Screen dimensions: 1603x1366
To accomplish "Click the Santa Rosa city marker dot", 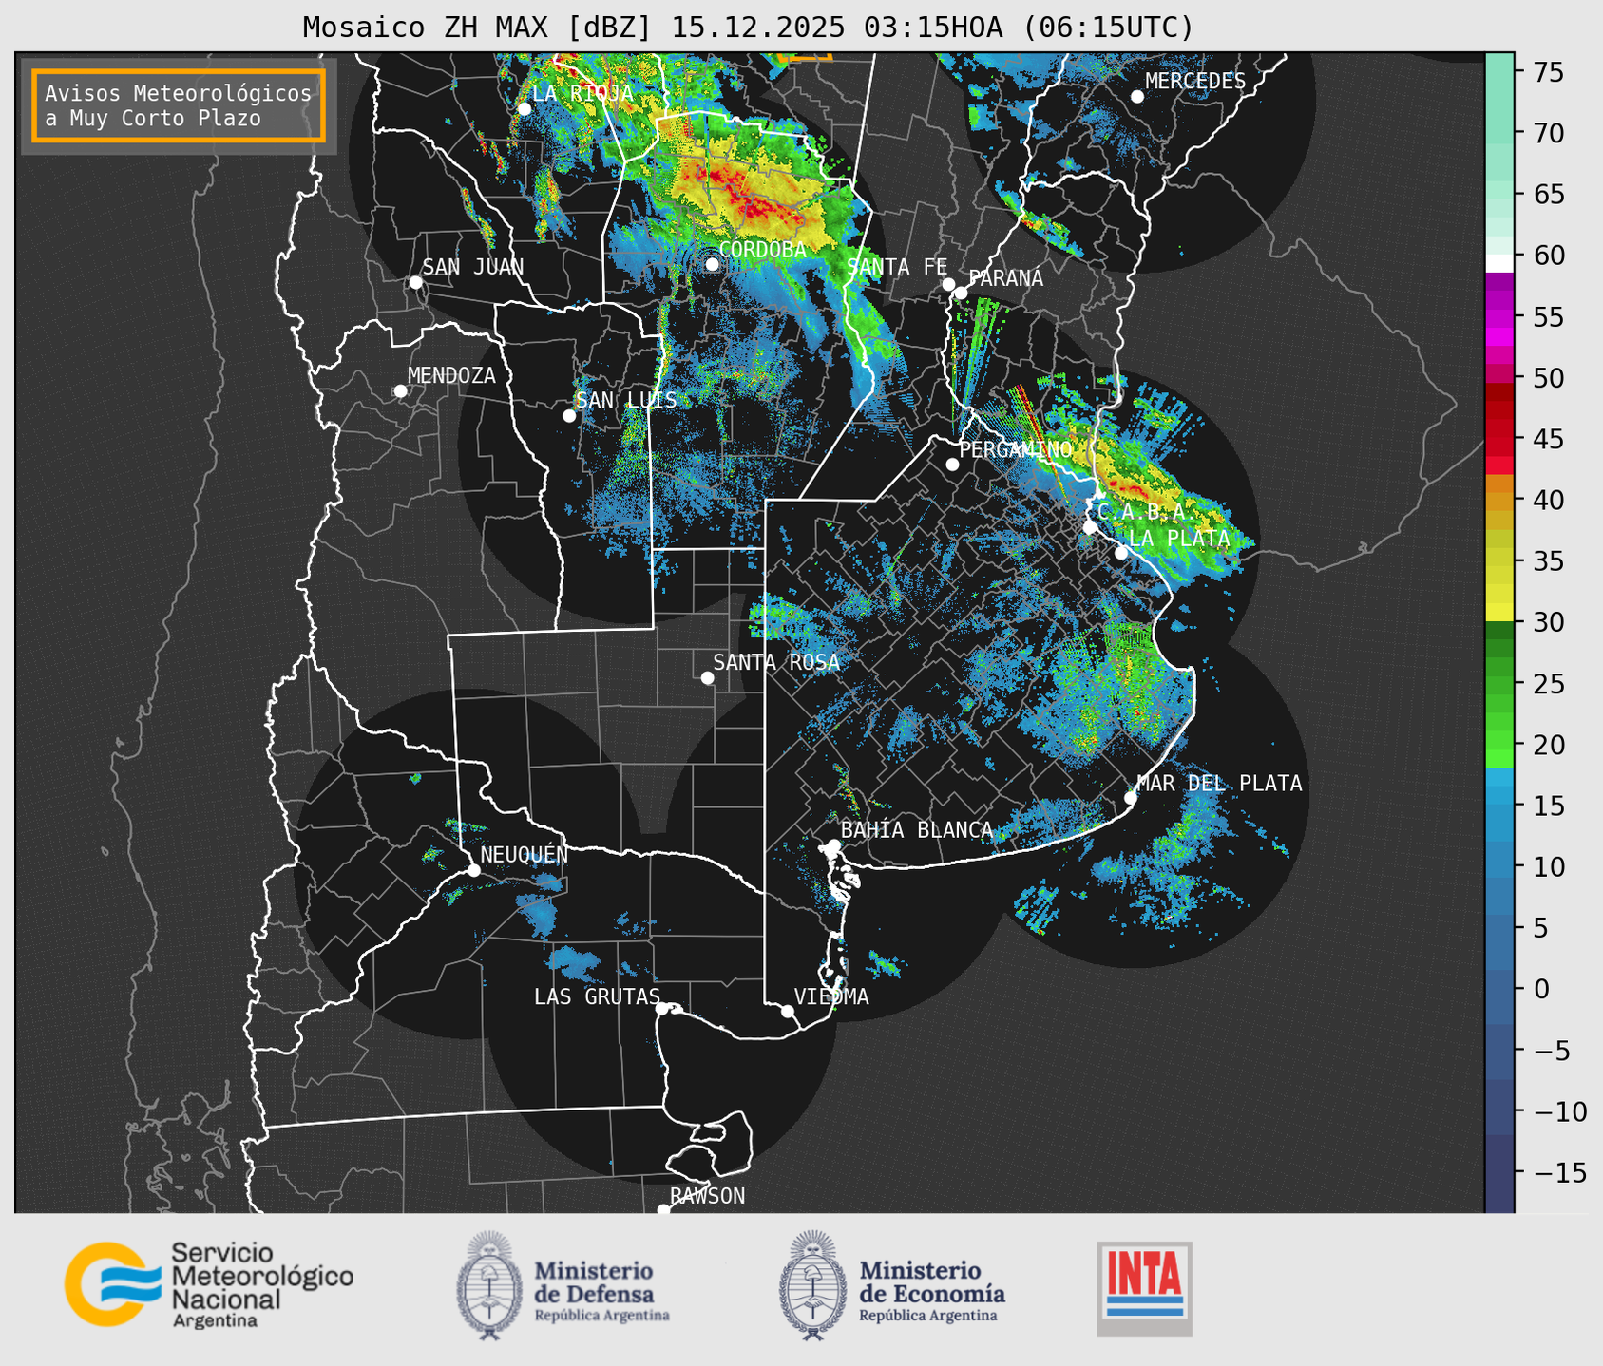I will (707, 677).
